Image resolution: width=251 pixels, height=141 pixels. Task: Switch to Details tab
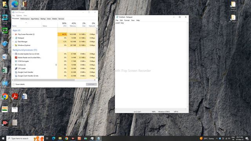(55, 19)
